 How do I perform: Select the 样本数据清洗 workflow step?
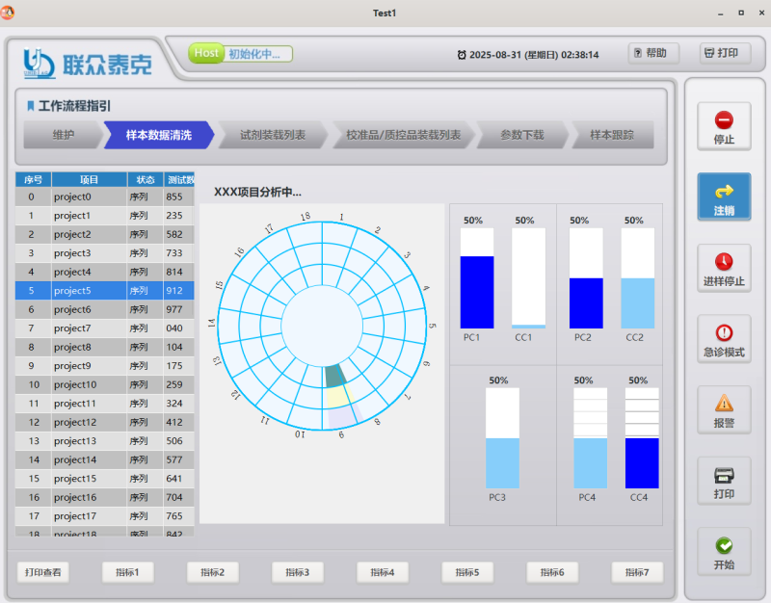pyautogui.click(x=159, y=135)
